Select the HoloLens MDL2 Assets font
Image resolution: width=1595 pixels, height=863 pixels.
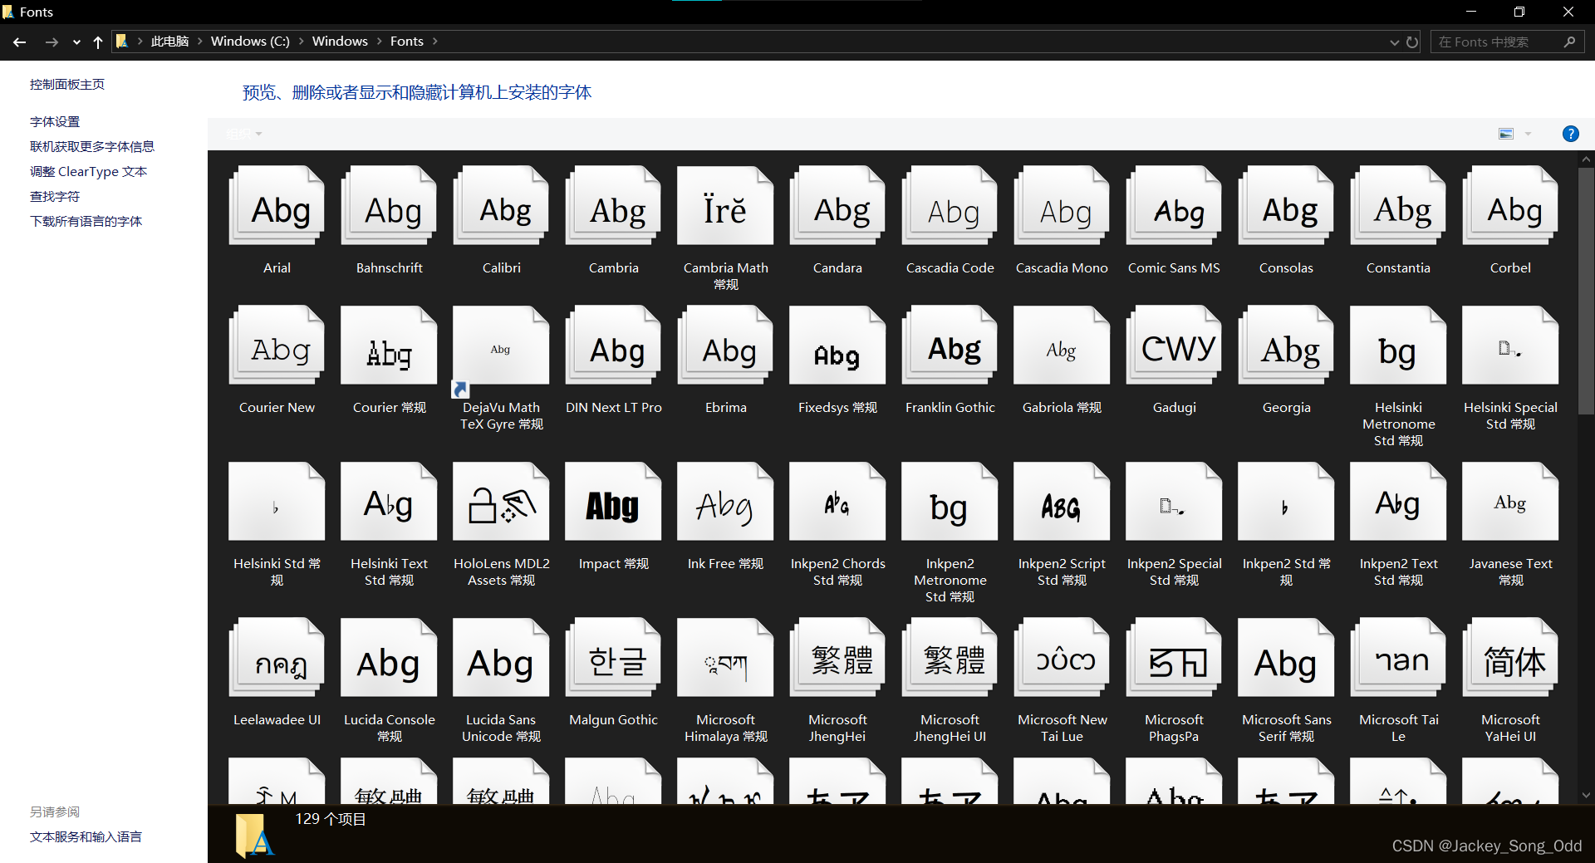click(501, 501)
